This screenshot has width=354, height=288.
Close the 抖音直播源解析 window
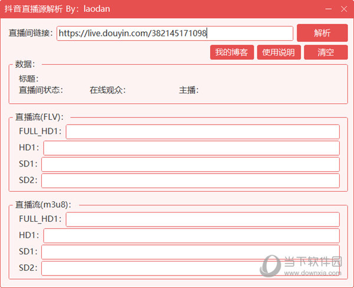pyautogui.click(x=344, y=9)
